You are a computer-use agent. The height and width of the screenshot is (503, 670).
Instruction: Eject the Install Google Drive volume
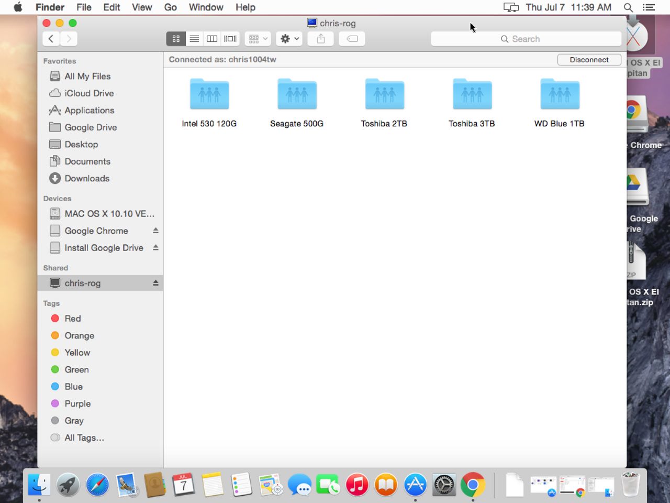click(x=155, y=248)
